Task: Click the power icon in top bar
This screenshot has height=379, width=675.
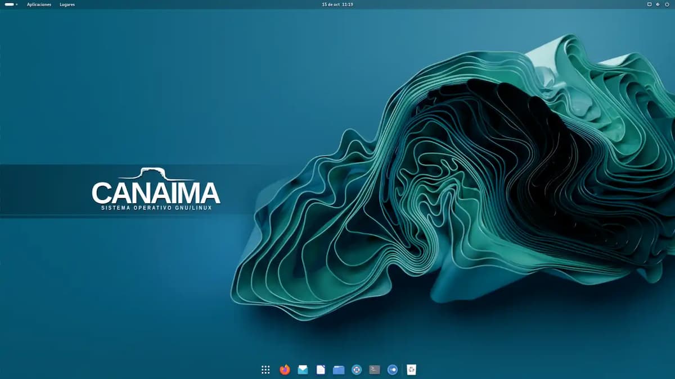Action: 667,4
